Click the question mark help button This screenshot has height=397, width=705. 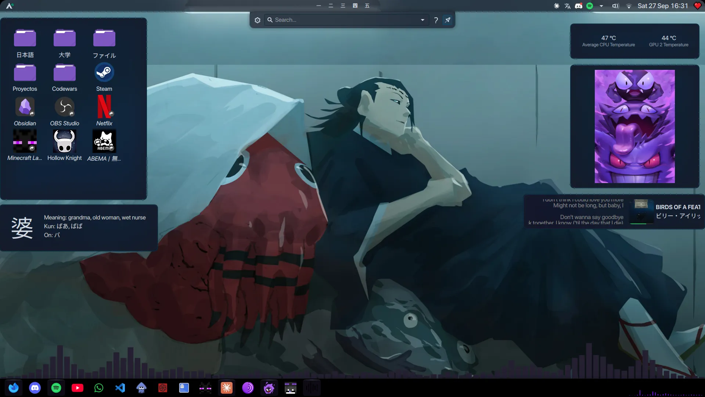pyautogui.click(x=436, y=20)
